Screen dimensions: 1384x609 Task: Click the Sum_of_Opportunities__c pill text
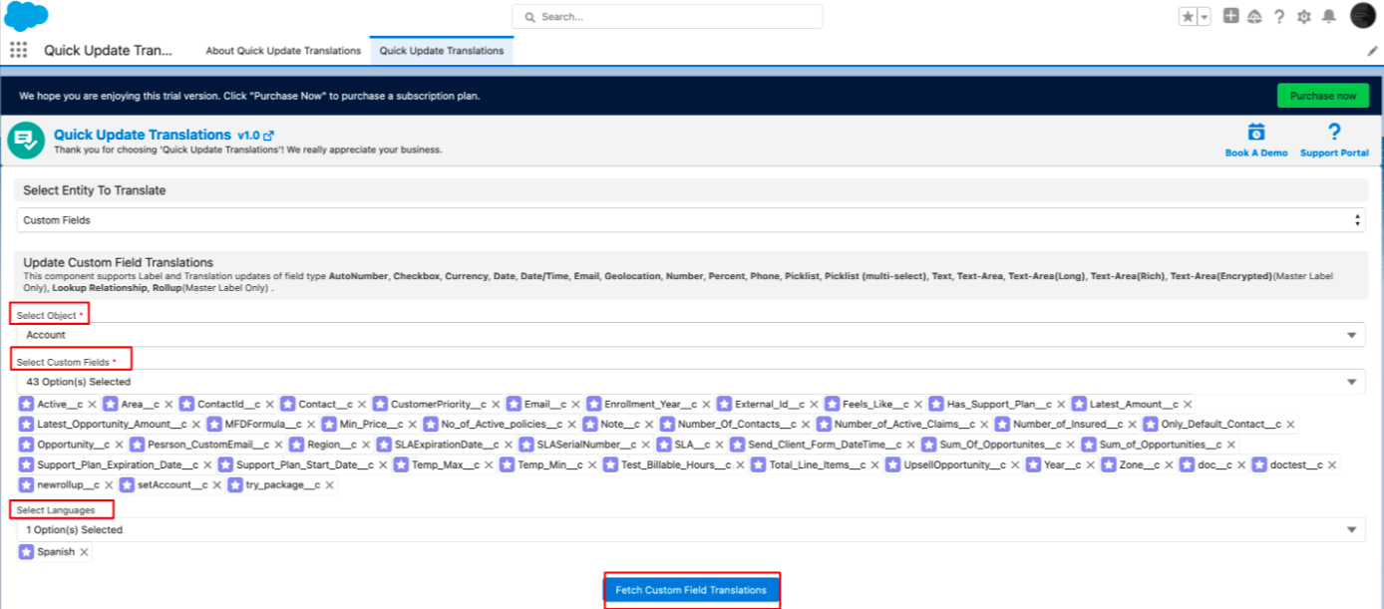[1161, 445]
